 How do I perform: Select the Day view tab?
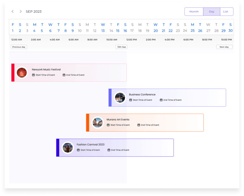212,12
